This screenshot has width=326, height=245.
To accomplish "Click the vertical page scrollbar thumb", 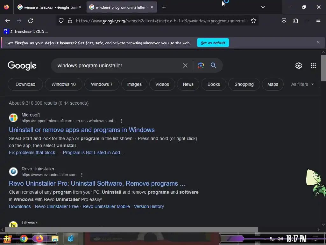I will point(323,68).
